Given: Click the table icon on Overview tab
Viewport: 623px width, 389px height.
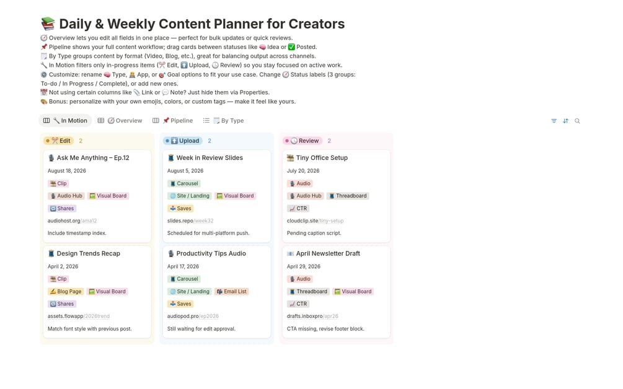Looking at the screenshot, I should click(101, 121).
